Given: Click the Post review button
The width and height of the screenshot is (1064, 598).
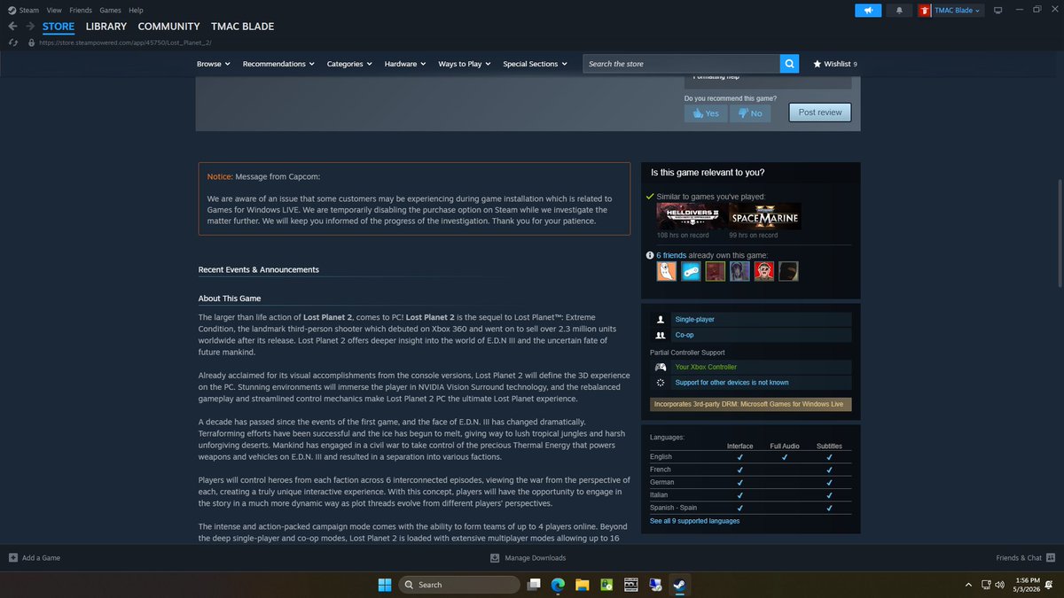Looking at the screenshot, I should (820, 113).
